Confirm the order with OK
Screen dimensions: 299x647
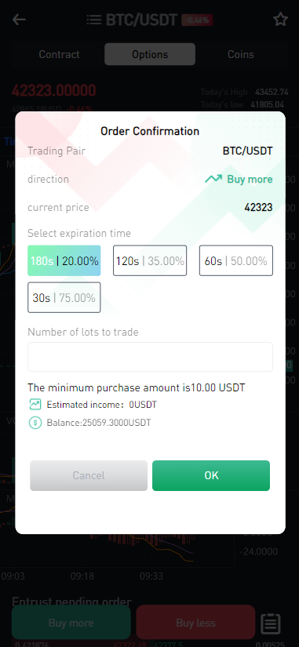pyautogui.click(x=211, y=475)
